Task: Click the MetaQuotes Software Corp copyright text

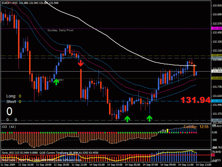Action: click(42, 160)
